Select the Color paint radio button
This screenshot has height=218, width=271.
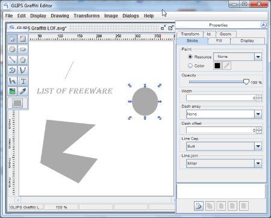pos(190,66)
